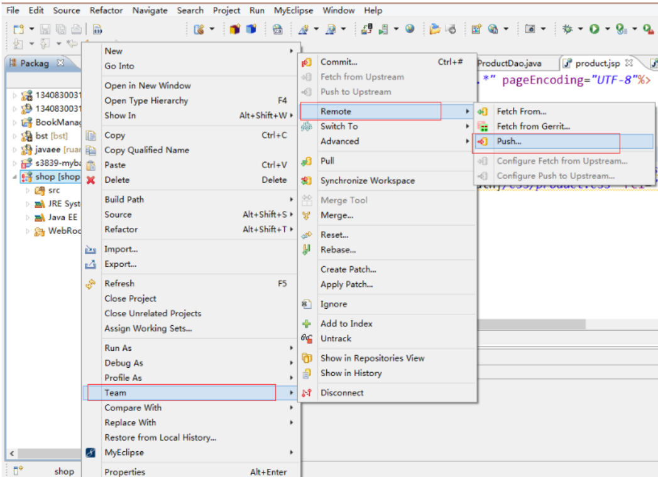Click the Ignore icon in Team submenu

(x=306, y=304)
